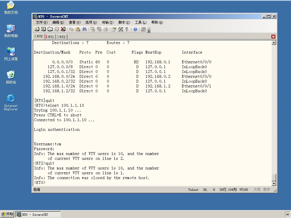Screen dimensions: 291x218
Task: Click the 'Destination/Mask' column header
Action: [x=52, y=53]
